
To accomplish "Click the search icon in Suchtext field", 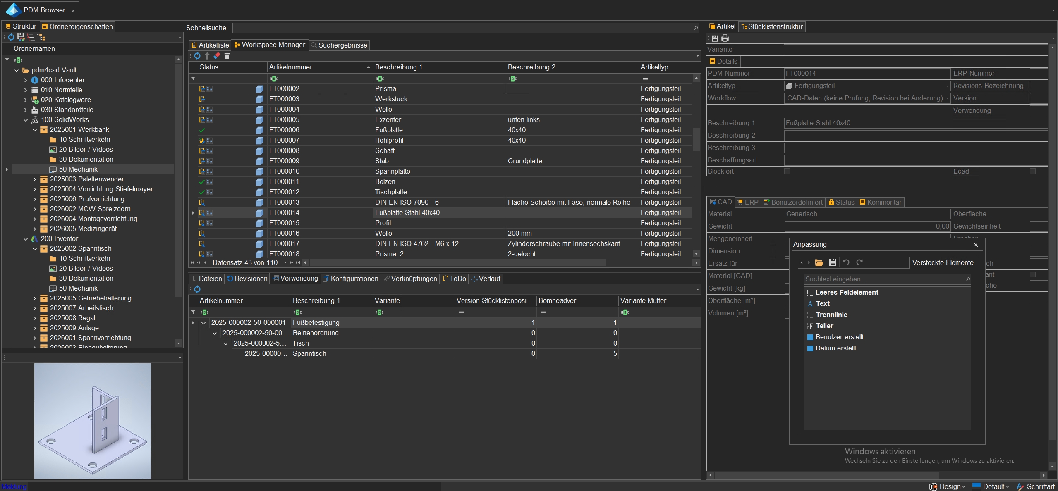I will 968,279.
